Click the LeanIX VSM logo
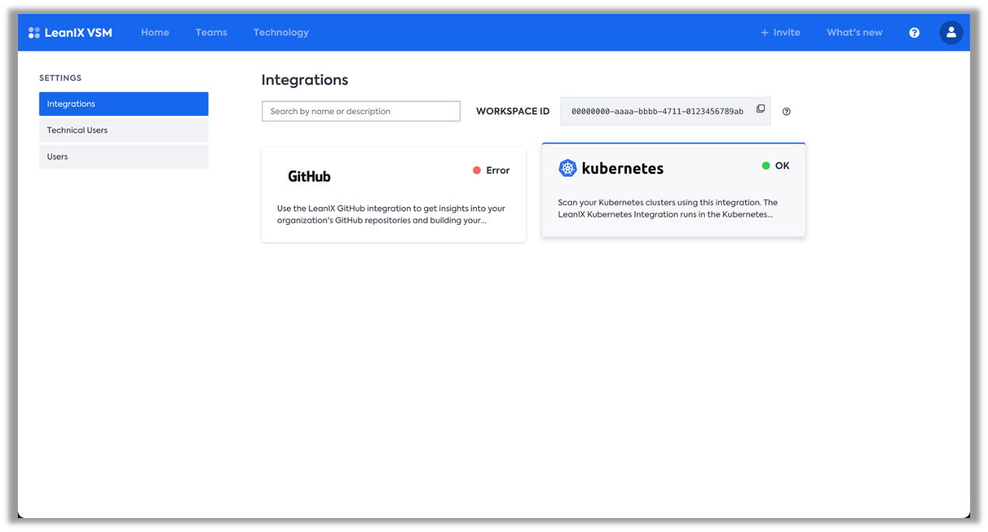 tap(70, 33)
